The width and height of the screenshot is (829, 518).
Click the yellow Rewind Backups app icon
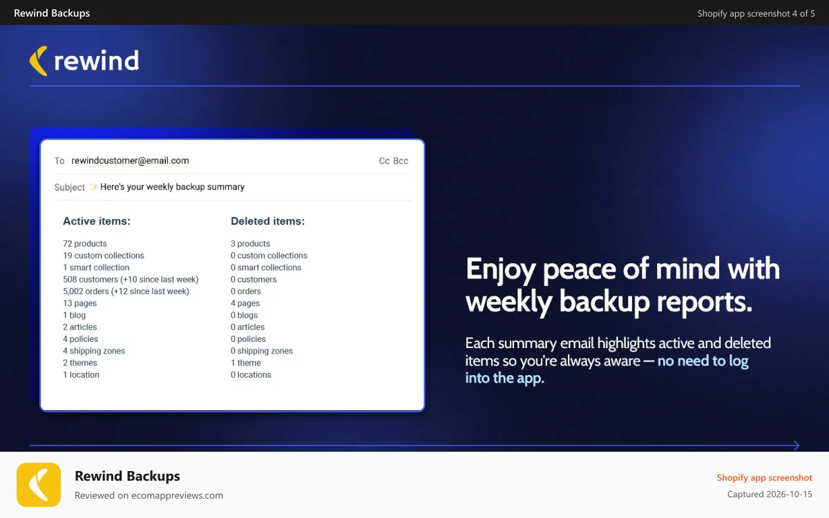pyautogui.click(x=39, y=485)
